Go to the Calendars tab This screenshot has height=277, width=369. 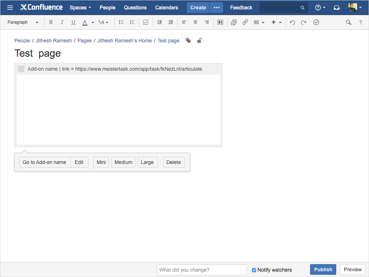click(x=166, y=8)
